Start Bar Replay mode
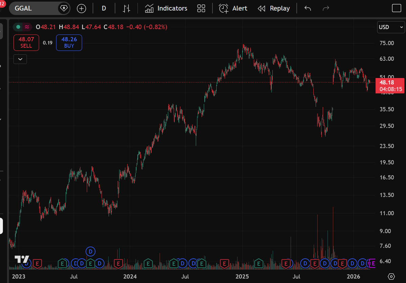Image resolution: width=406 pixels, height=283 pixels. coord(274,8)
